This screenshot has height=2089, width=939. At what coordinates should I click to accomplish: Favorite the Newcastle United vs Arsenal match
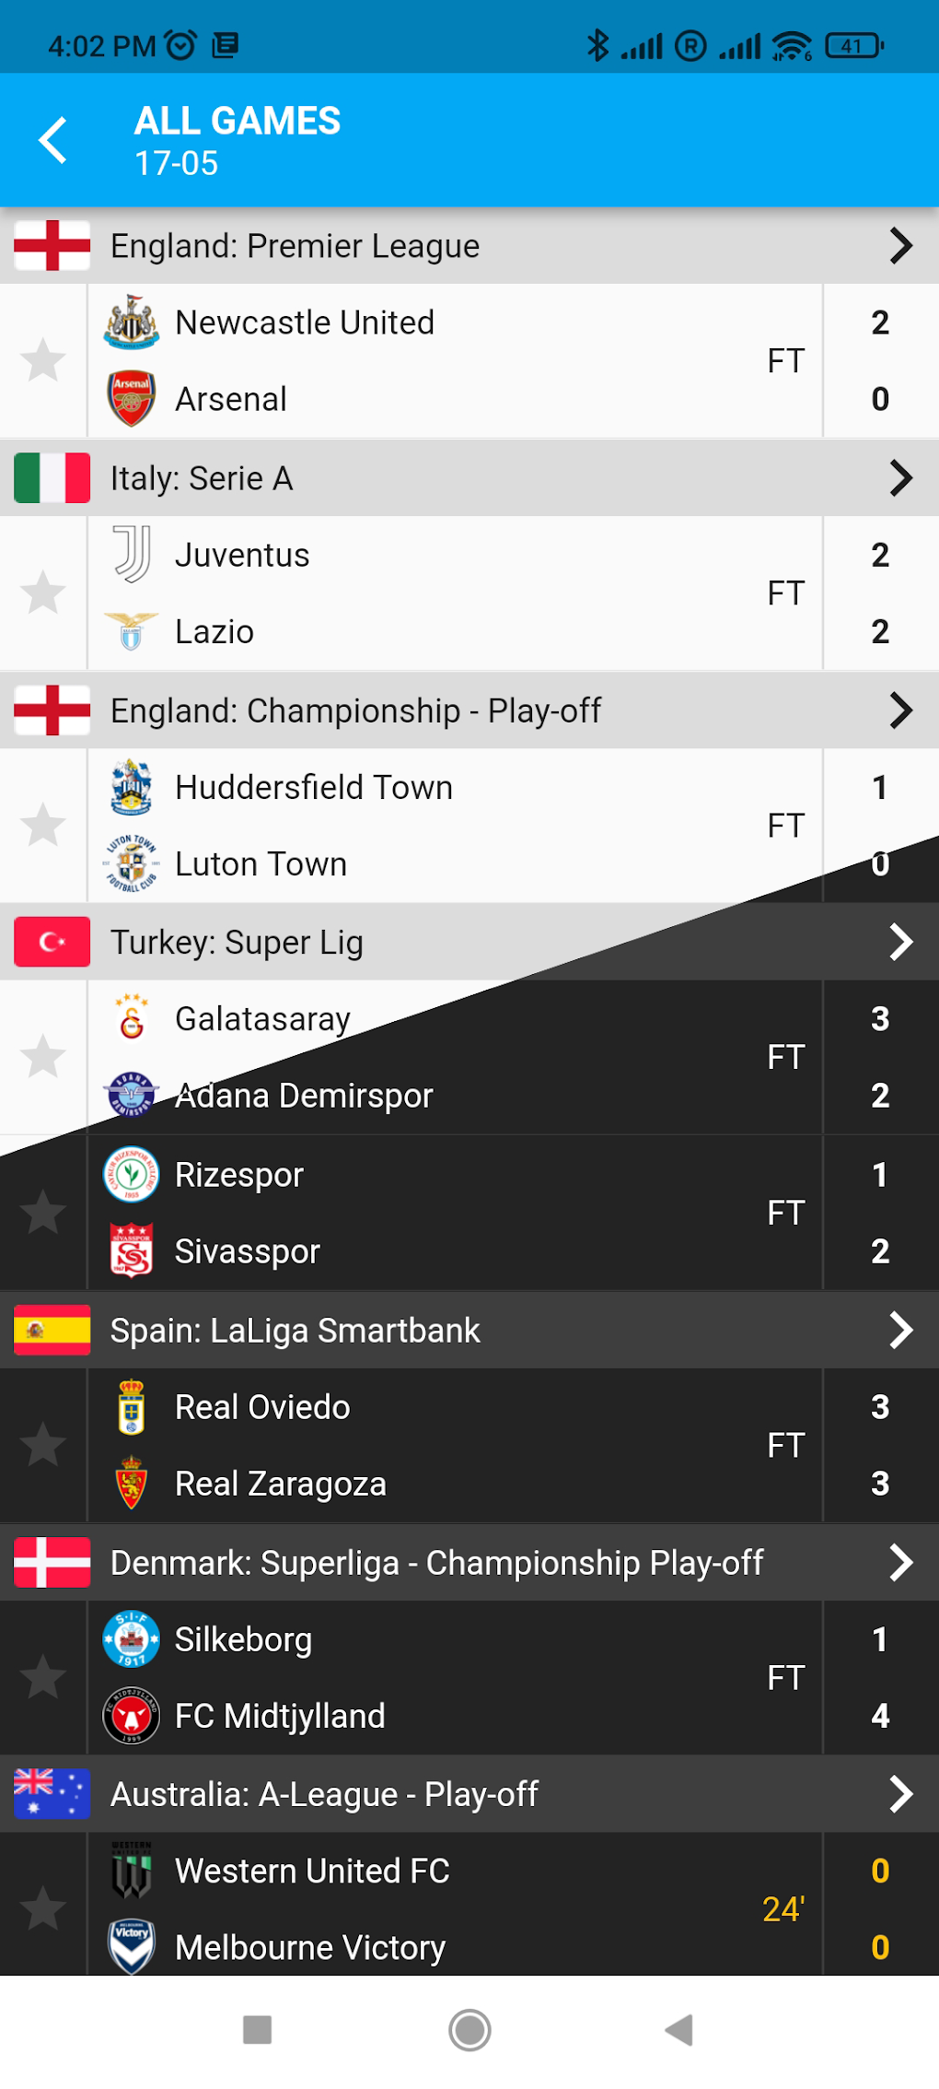tap(43, 360)
